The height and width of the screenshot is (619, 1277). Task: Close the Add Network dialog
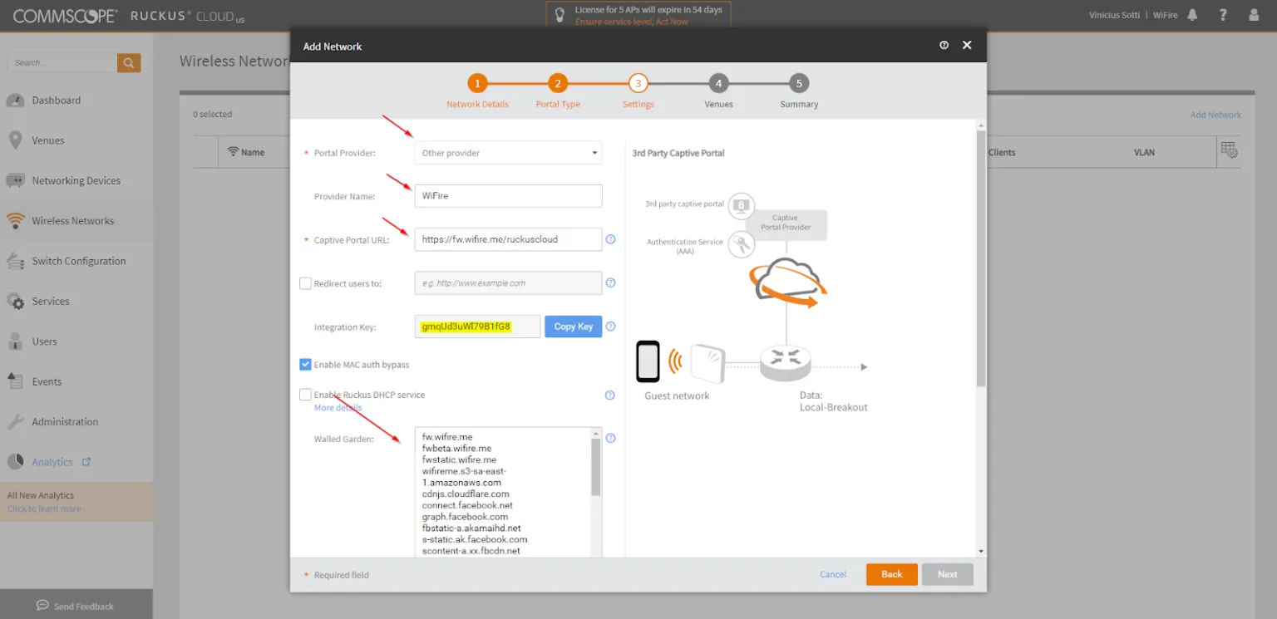[x=967, y=46]
